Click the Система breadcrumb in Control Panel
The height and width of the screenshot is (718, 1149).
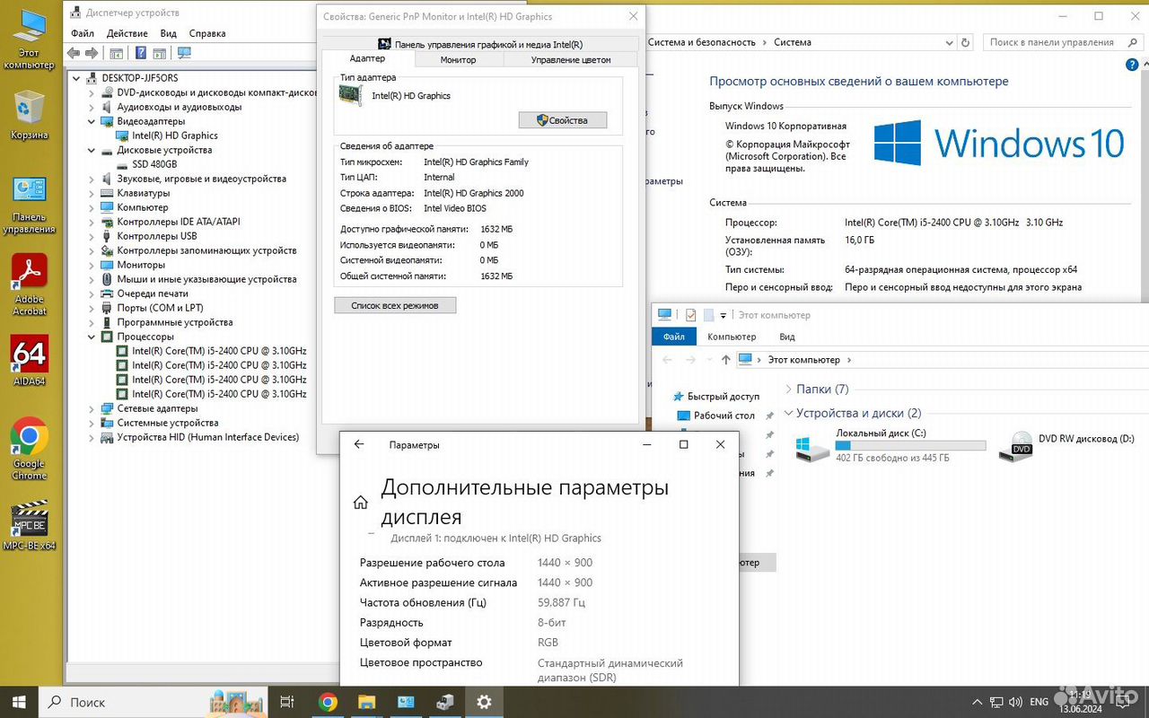point(793,42)
